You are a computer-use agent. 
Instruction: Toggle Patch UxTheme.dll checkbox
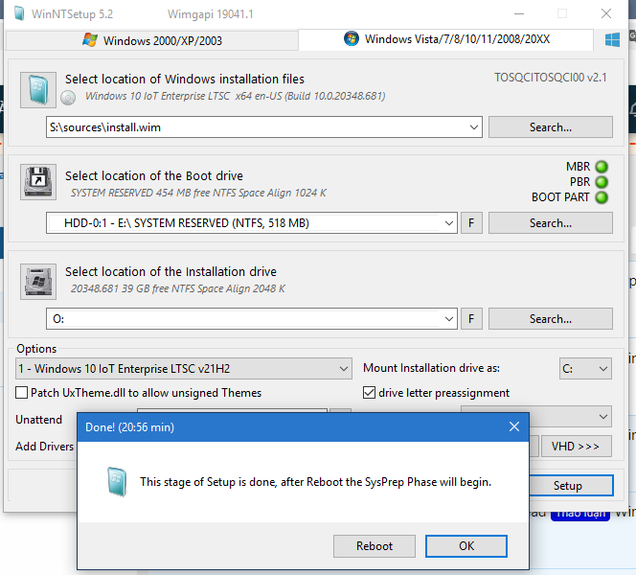coord(21,392)
